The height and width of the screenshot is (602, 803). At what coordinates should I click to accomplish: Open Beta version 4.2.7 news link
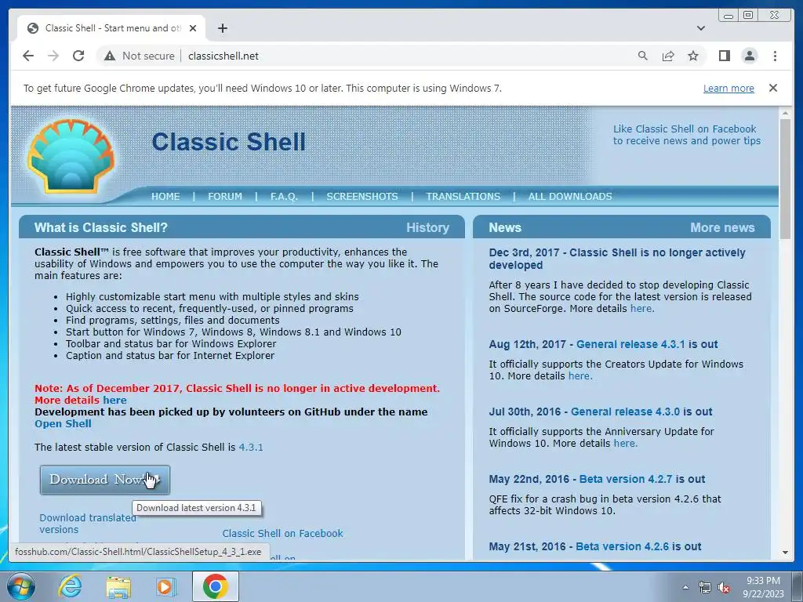pyautogui.click(x=625, y=479)
